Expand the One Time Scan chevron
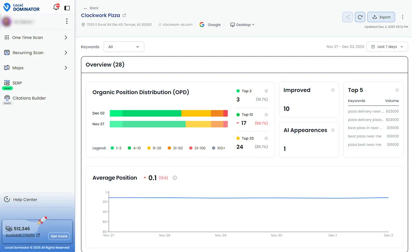This screenshot has height=252, width=412. coord(66,37)
